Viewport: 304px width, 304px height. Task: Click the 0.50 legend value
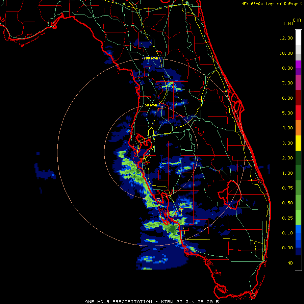click(287, 203)
